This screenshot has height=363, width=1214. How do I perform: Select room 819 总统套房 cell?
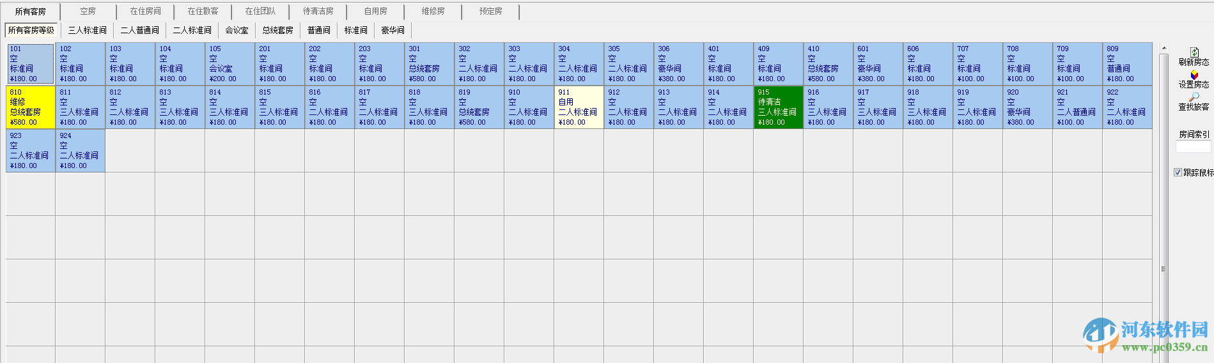(x=479, y=107)
